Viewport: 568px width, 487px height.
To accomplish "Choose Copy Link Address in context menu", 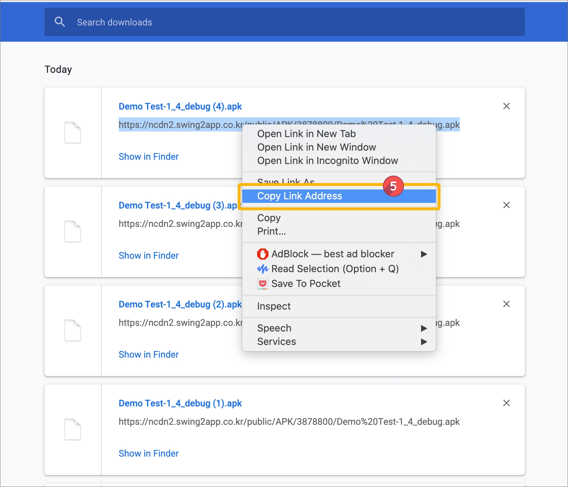I will [x=300, y=196].
